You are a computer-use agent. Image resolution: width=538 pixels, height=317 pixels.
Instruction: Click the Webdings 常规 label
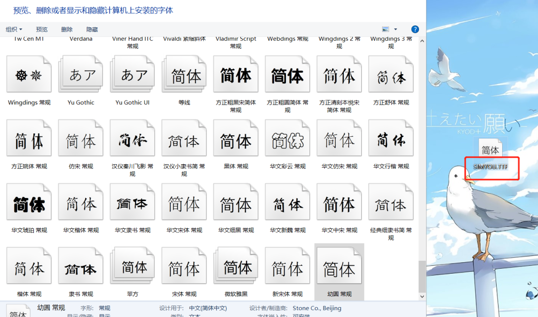pyautogui.click(x=287, y=39)
